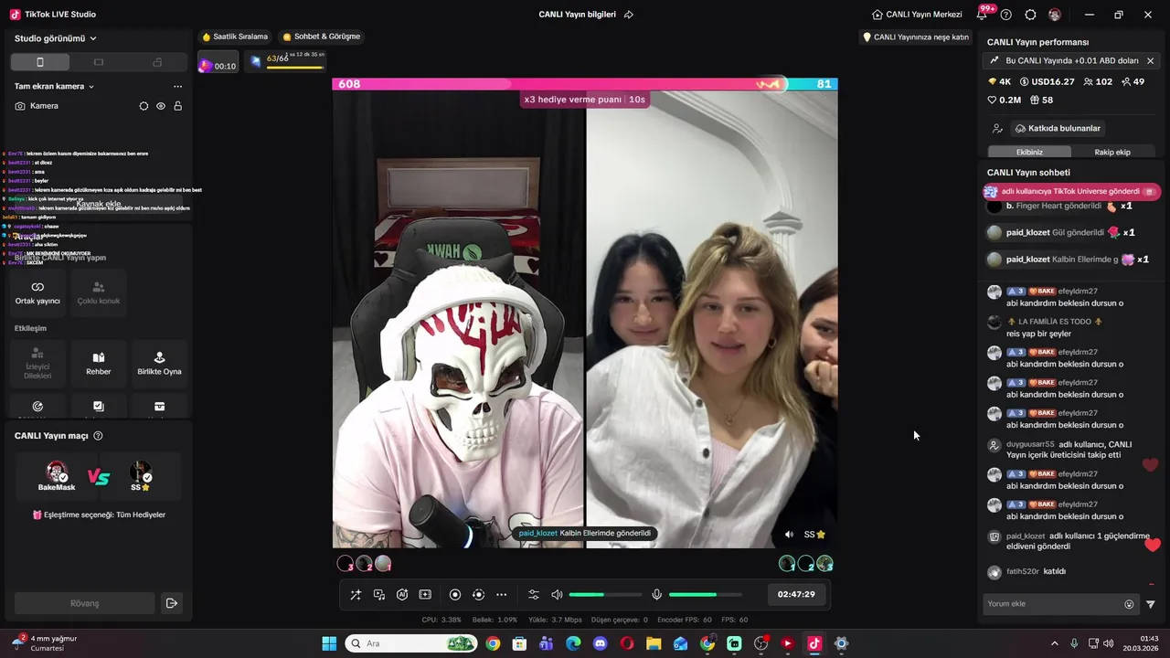Click the Rövanş button
Image resolution: width=1170 pixels, height=658 pixels.
coord(85,603)
